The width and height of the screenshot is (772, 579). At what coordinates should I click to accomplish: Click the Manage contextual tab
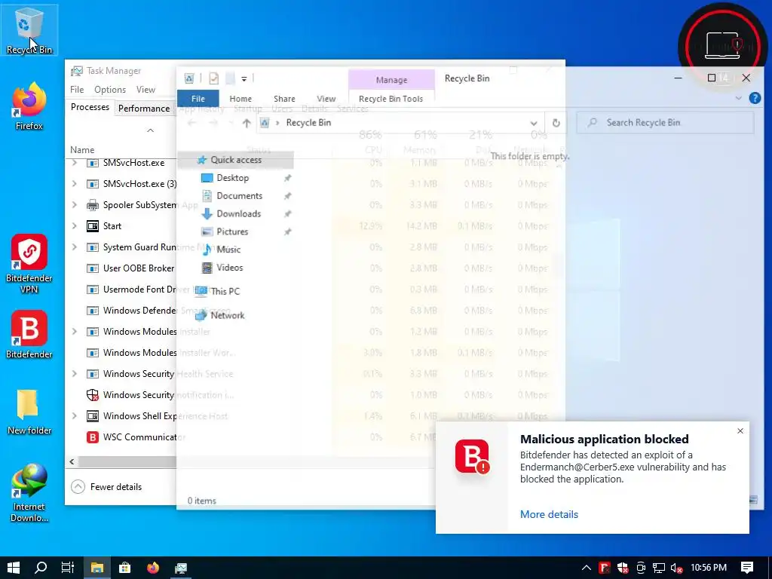pos(391,80)
